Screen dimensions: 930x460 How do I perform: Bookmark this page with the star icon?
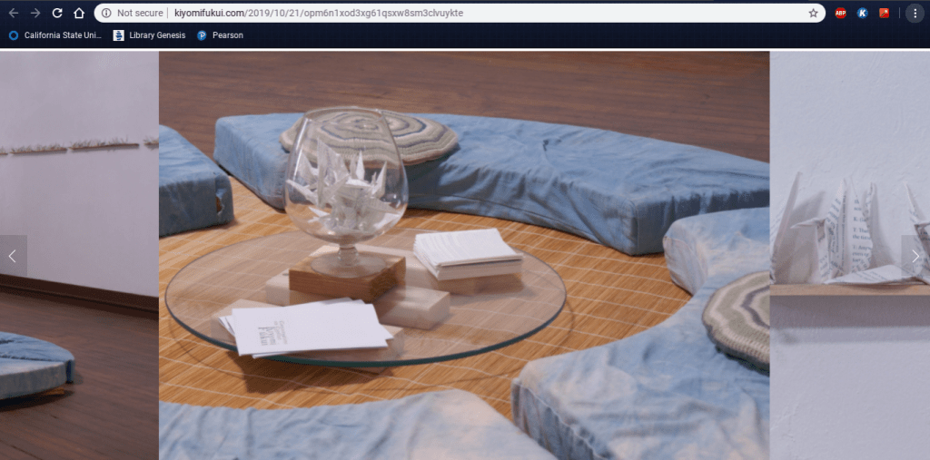tap(813, 14)
